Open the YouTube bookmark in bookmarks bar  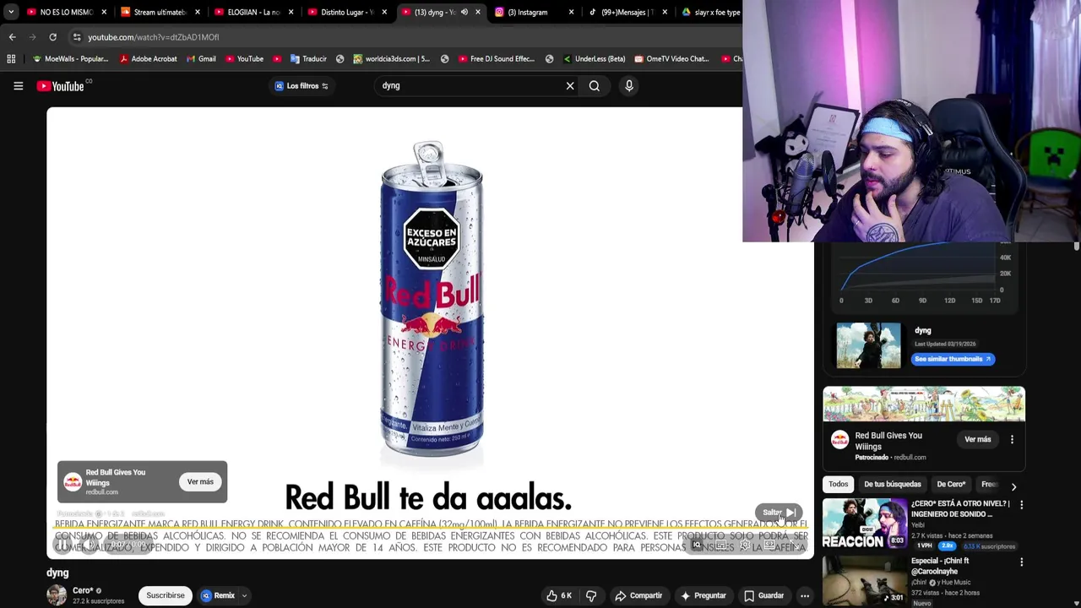[244, 59]
